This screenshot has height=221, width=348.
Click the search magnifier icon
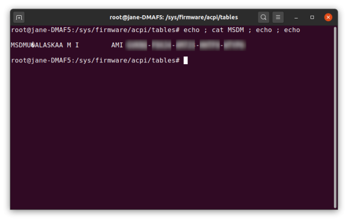(263, 17)
